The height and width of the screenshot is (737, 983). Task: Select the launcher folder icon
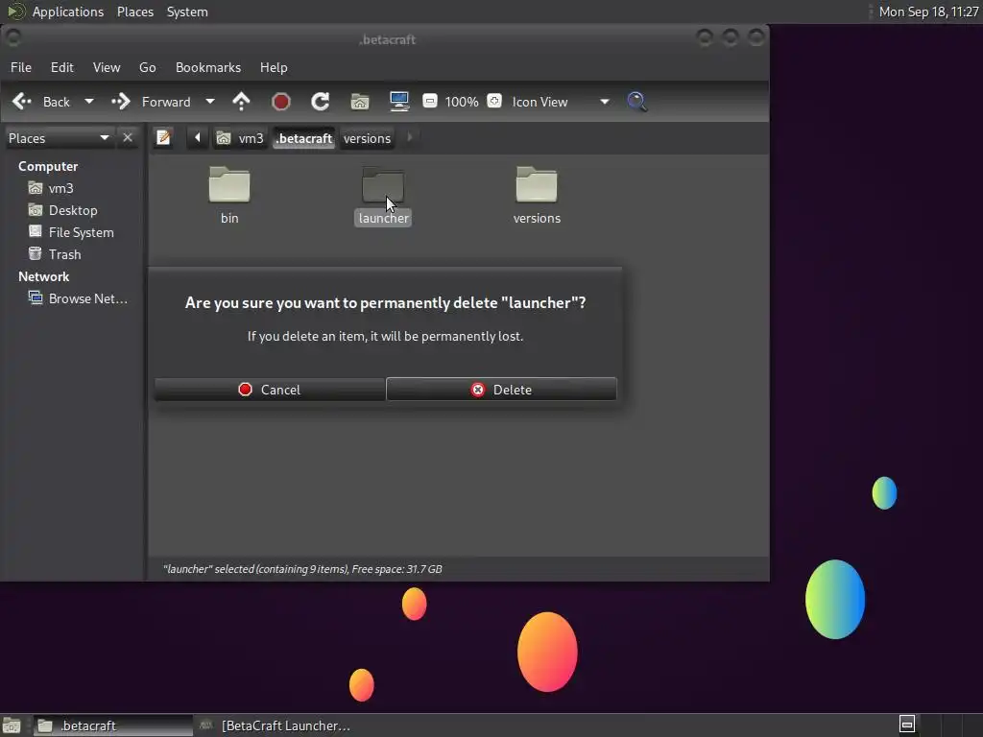[x=383, y=185]
